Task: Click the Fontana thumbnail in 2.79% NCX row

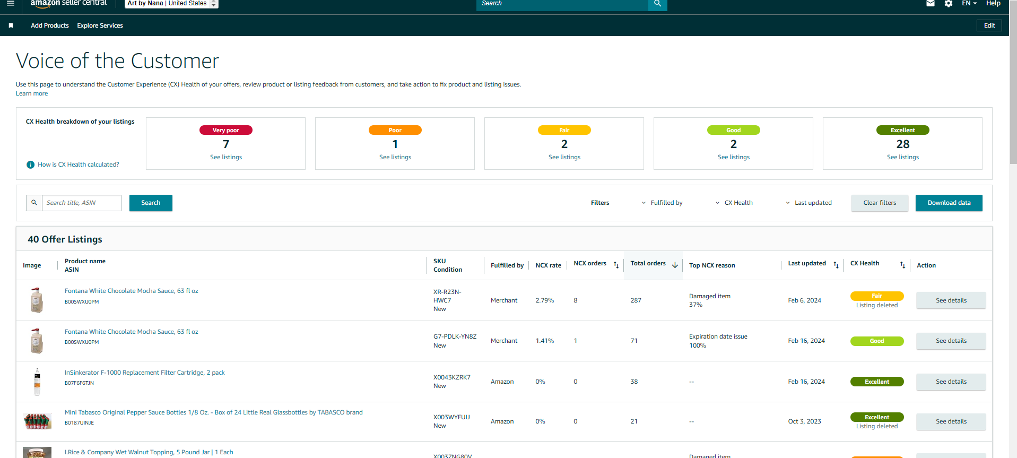Action: [x=37, y=300]
